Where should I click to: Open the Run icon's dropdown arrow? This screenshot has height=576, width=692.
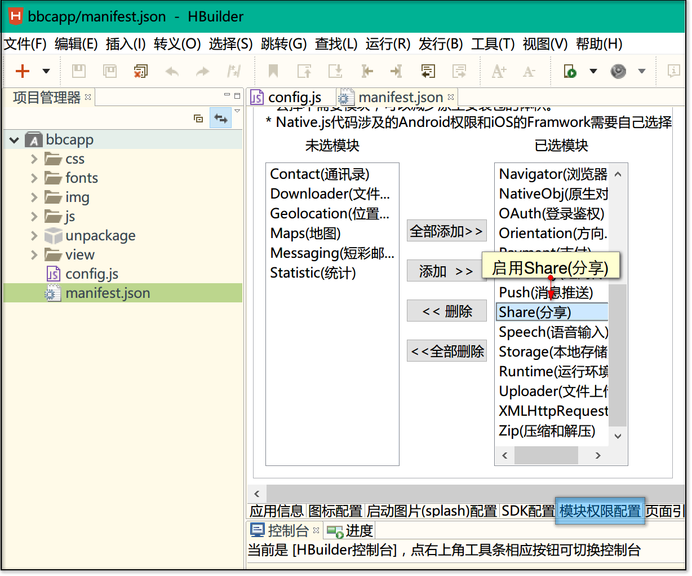tap(593, 71)
